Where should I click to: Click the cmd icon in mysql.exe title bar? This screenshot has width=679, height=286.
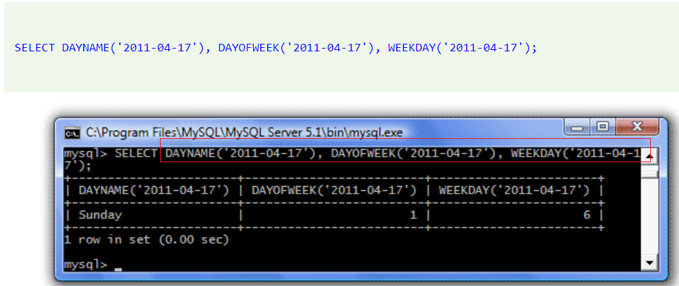72,133
